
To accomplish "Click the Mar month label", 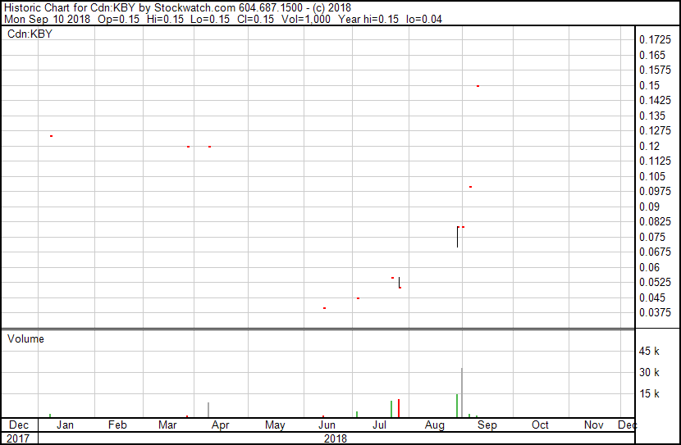I will click(167, 425).
